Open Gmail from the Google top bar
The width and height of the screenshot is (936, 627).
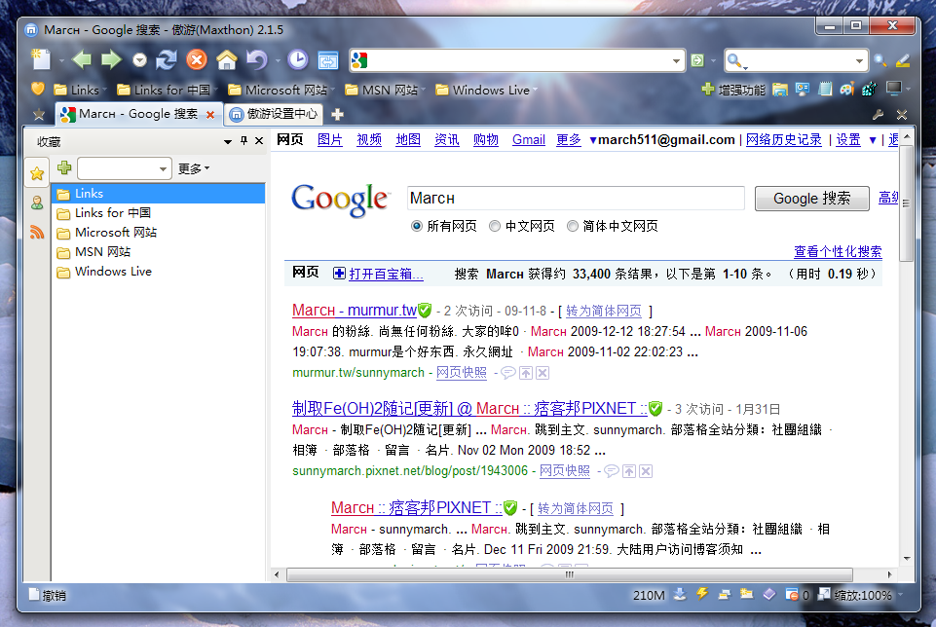click(528, 139)
